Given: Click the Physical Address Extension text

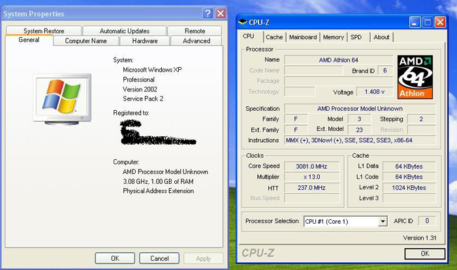Looking at the screenshot, I should [158, 191].
